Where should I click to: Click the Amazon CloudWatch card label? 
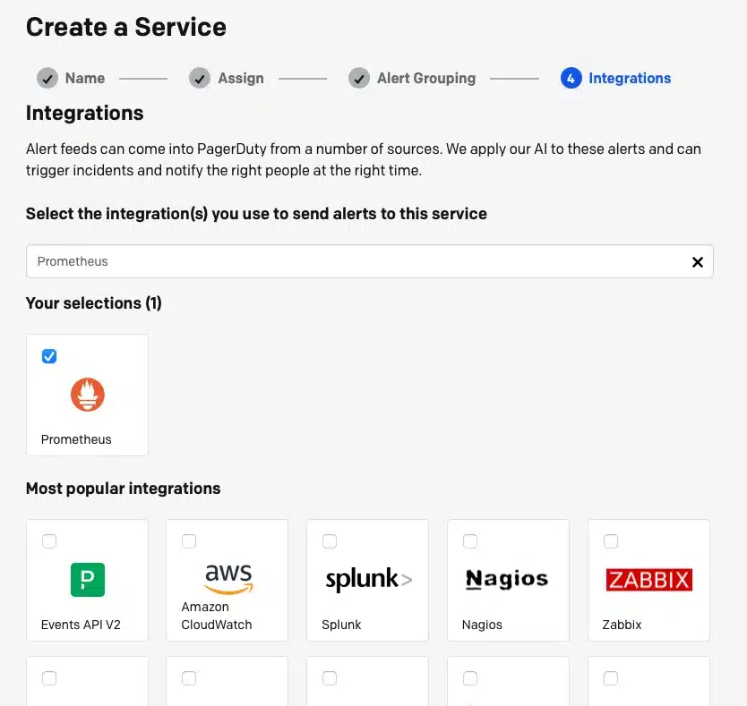click(216, 616)
